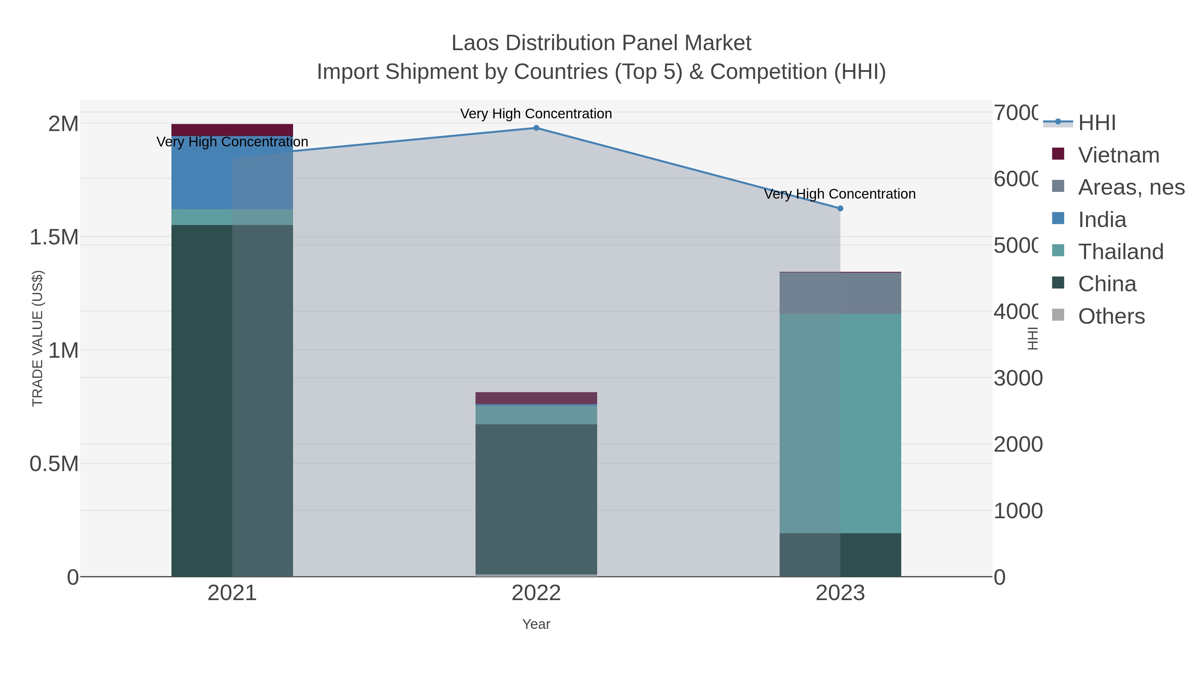Image resolution: width=1203 pixels, height=677 pixels.
Task: Hide the Areas, nes legend series
Action: [x=1118, y=187]
